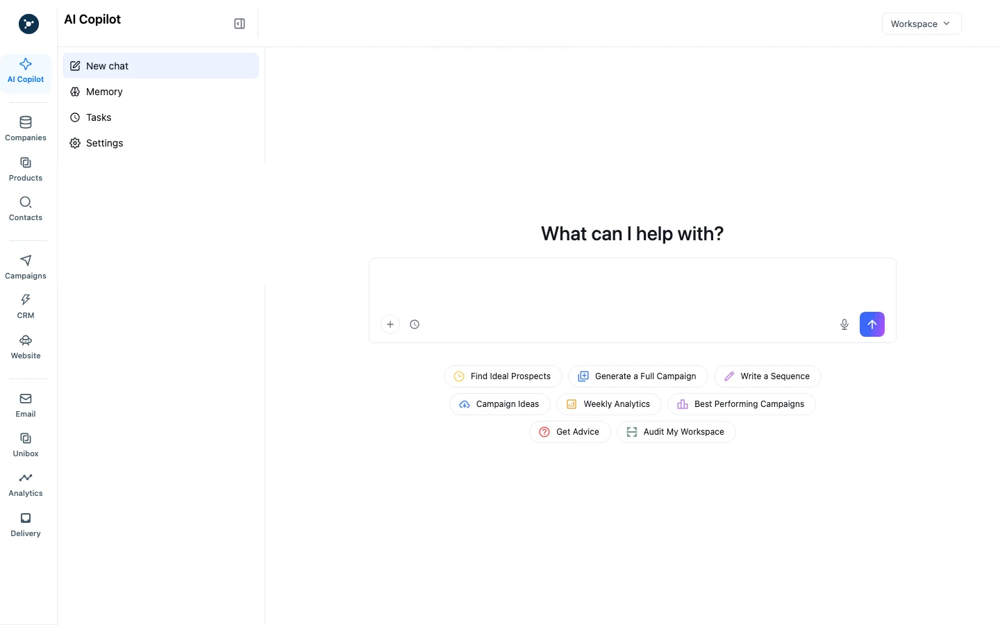
Task: Open the Workspace dropdown
Action: (922, 24)
